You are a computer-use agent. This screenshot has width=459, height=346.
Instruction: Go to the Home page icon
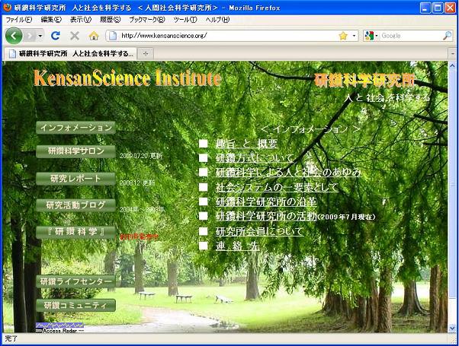coord(94,36)
